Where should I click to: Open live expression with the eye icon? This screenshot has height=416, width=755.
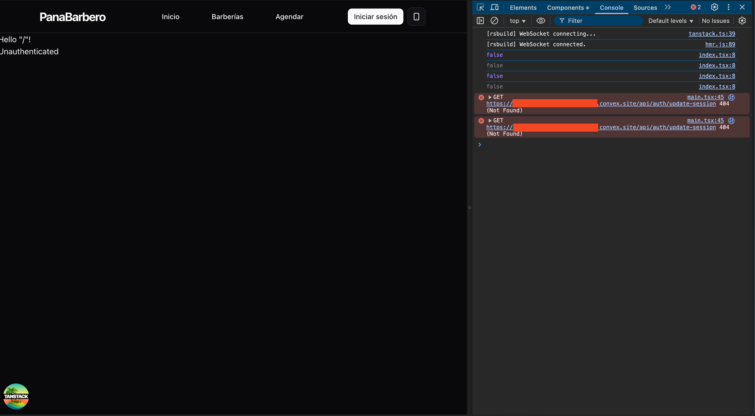click(540, 21)
